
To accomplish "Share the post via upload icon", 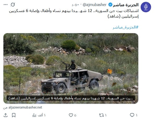I will pyautogui.click(x=5, y=115).
